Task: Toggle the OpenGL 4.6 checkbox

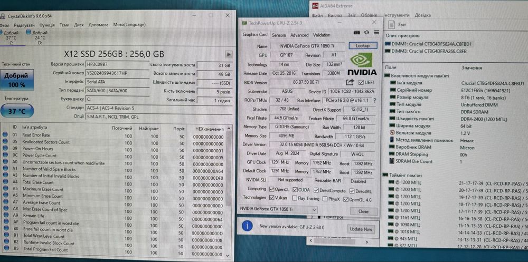Action: coord(345,199)
